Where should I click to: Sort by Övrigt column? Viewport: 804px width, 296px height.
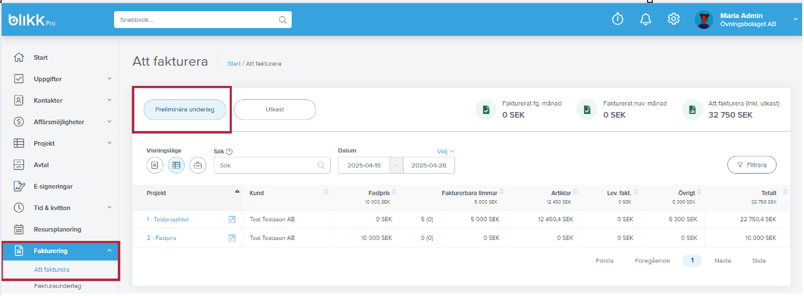699,192
